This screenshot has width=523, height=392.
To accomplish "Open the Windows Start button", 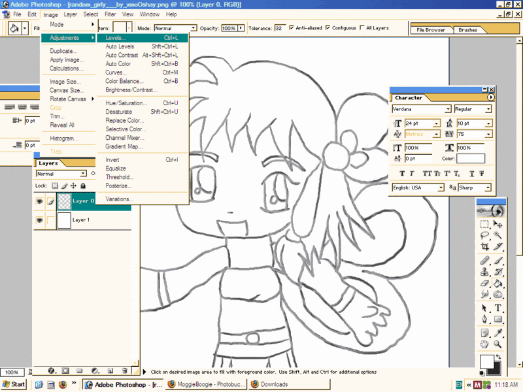I will pos(14,384).
